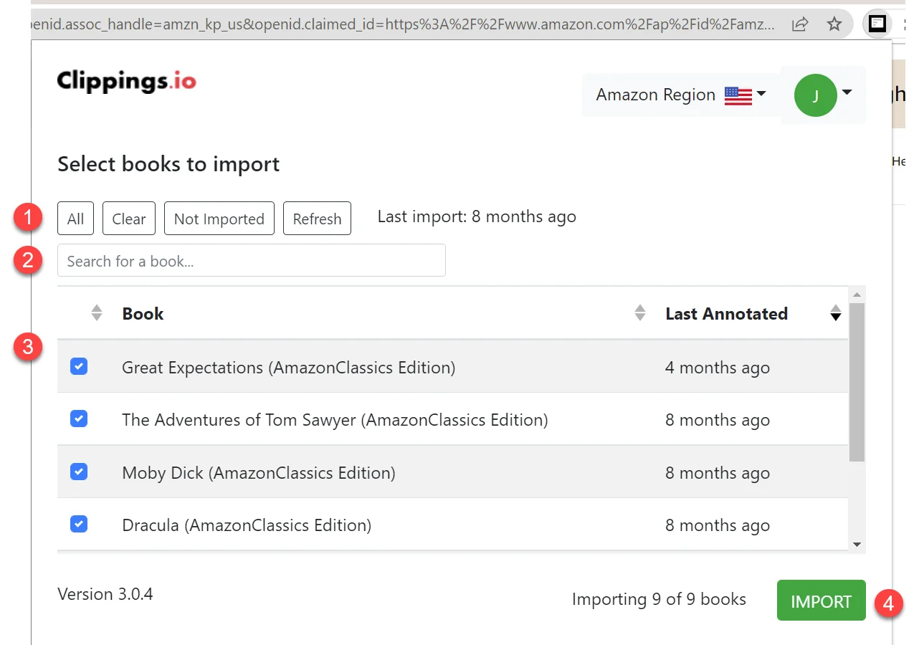Uncheck Moby Dick checkbox
Viewport: 919px width, 645px height.
(x=79, y=472)
